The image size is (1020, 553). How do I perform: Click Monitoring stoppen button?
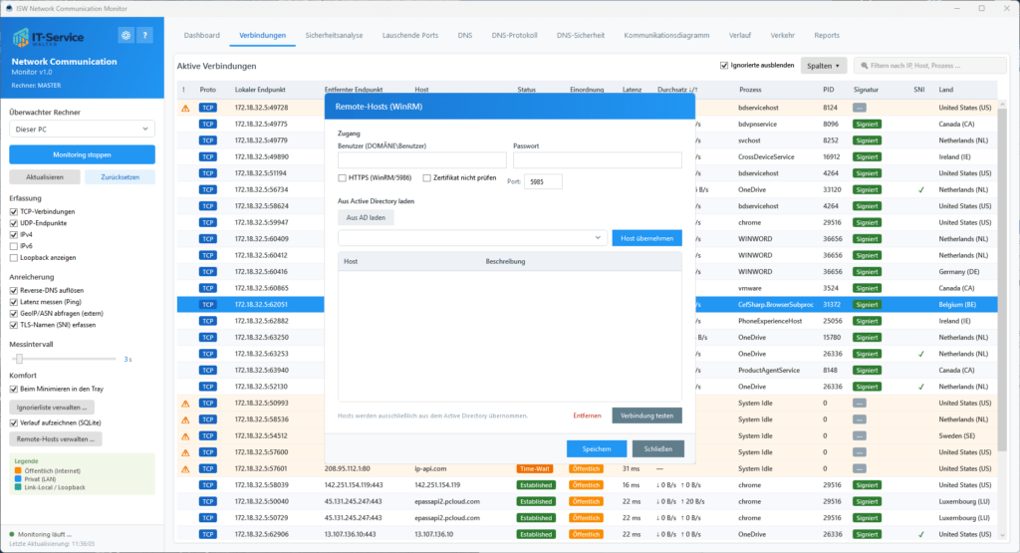coord(82,154)
